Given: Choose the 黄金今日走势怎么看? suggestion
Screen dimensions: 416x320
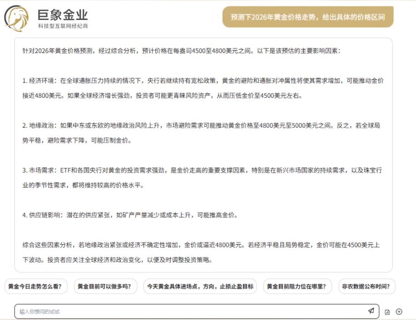Looking at the screenshot, I should coord(36,286).
